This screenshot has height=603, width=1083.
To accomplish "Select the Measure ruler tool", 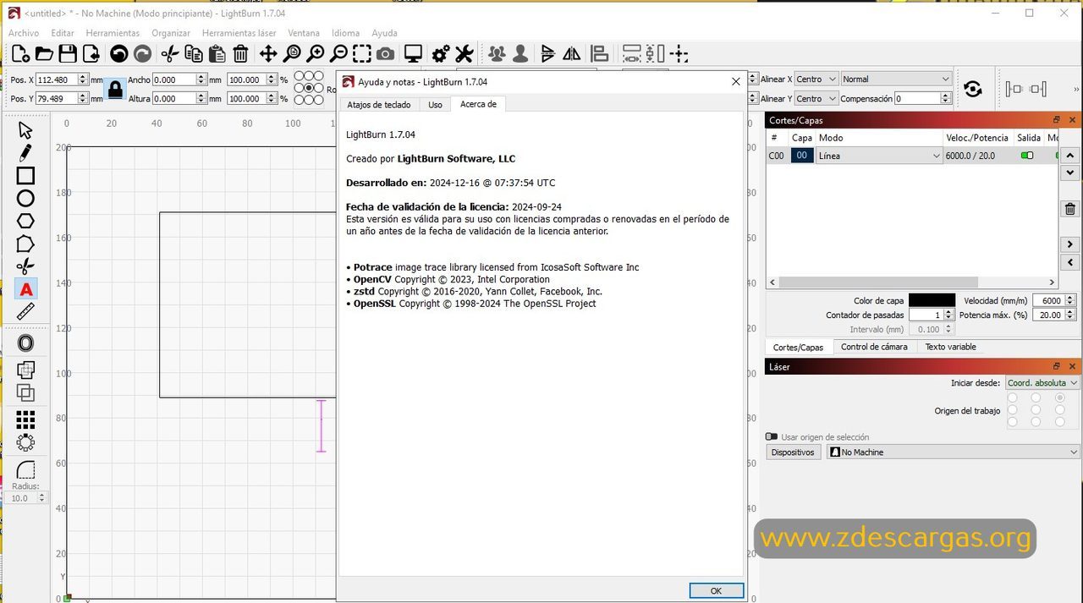I will pyautogui.click(x=25, y=312).
